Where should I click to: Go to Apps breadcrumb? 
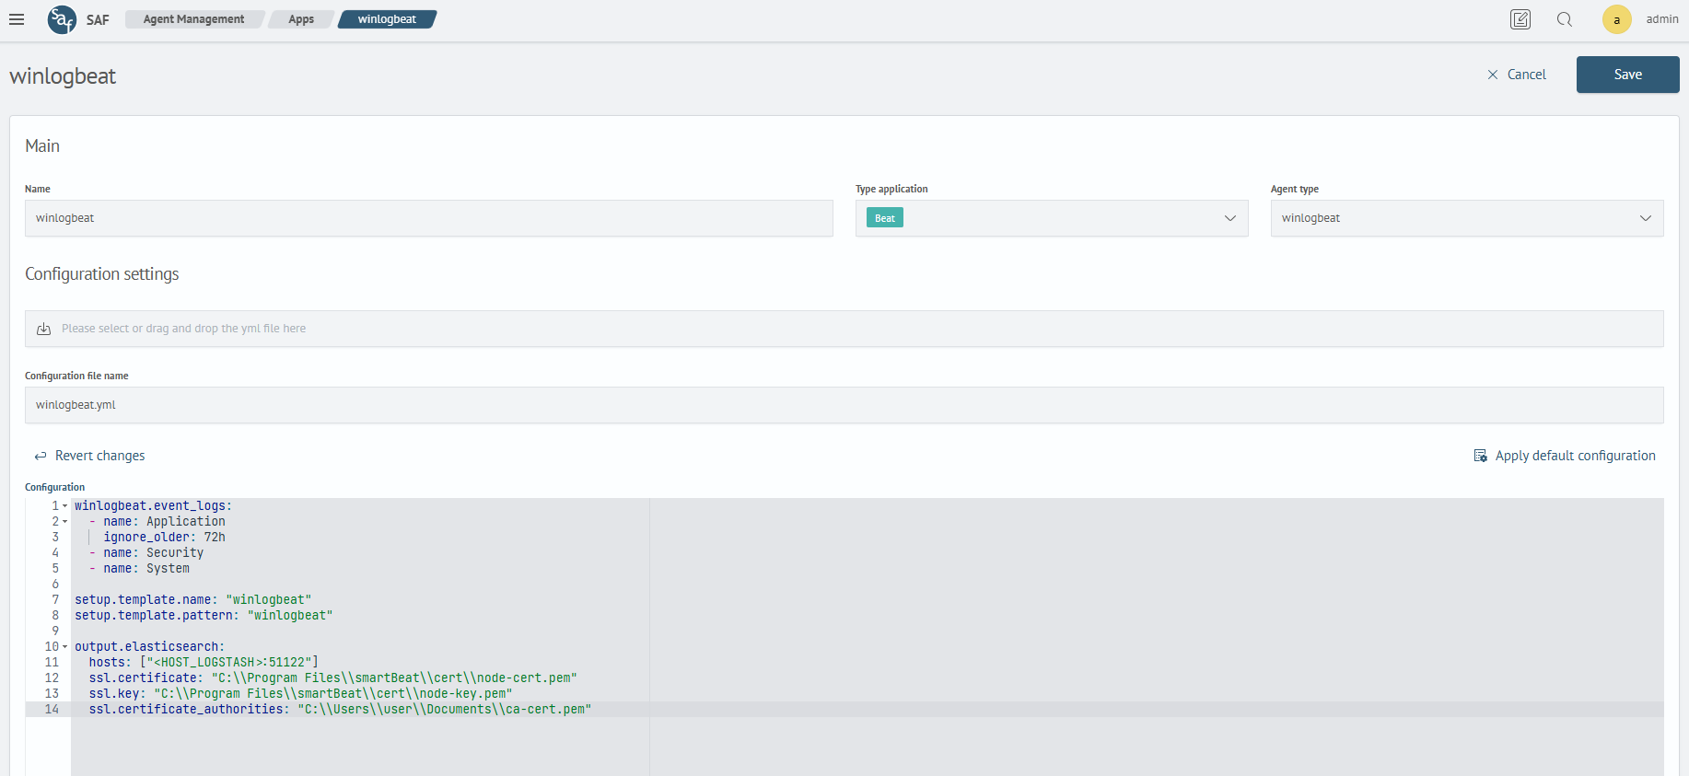coord(301,19)
